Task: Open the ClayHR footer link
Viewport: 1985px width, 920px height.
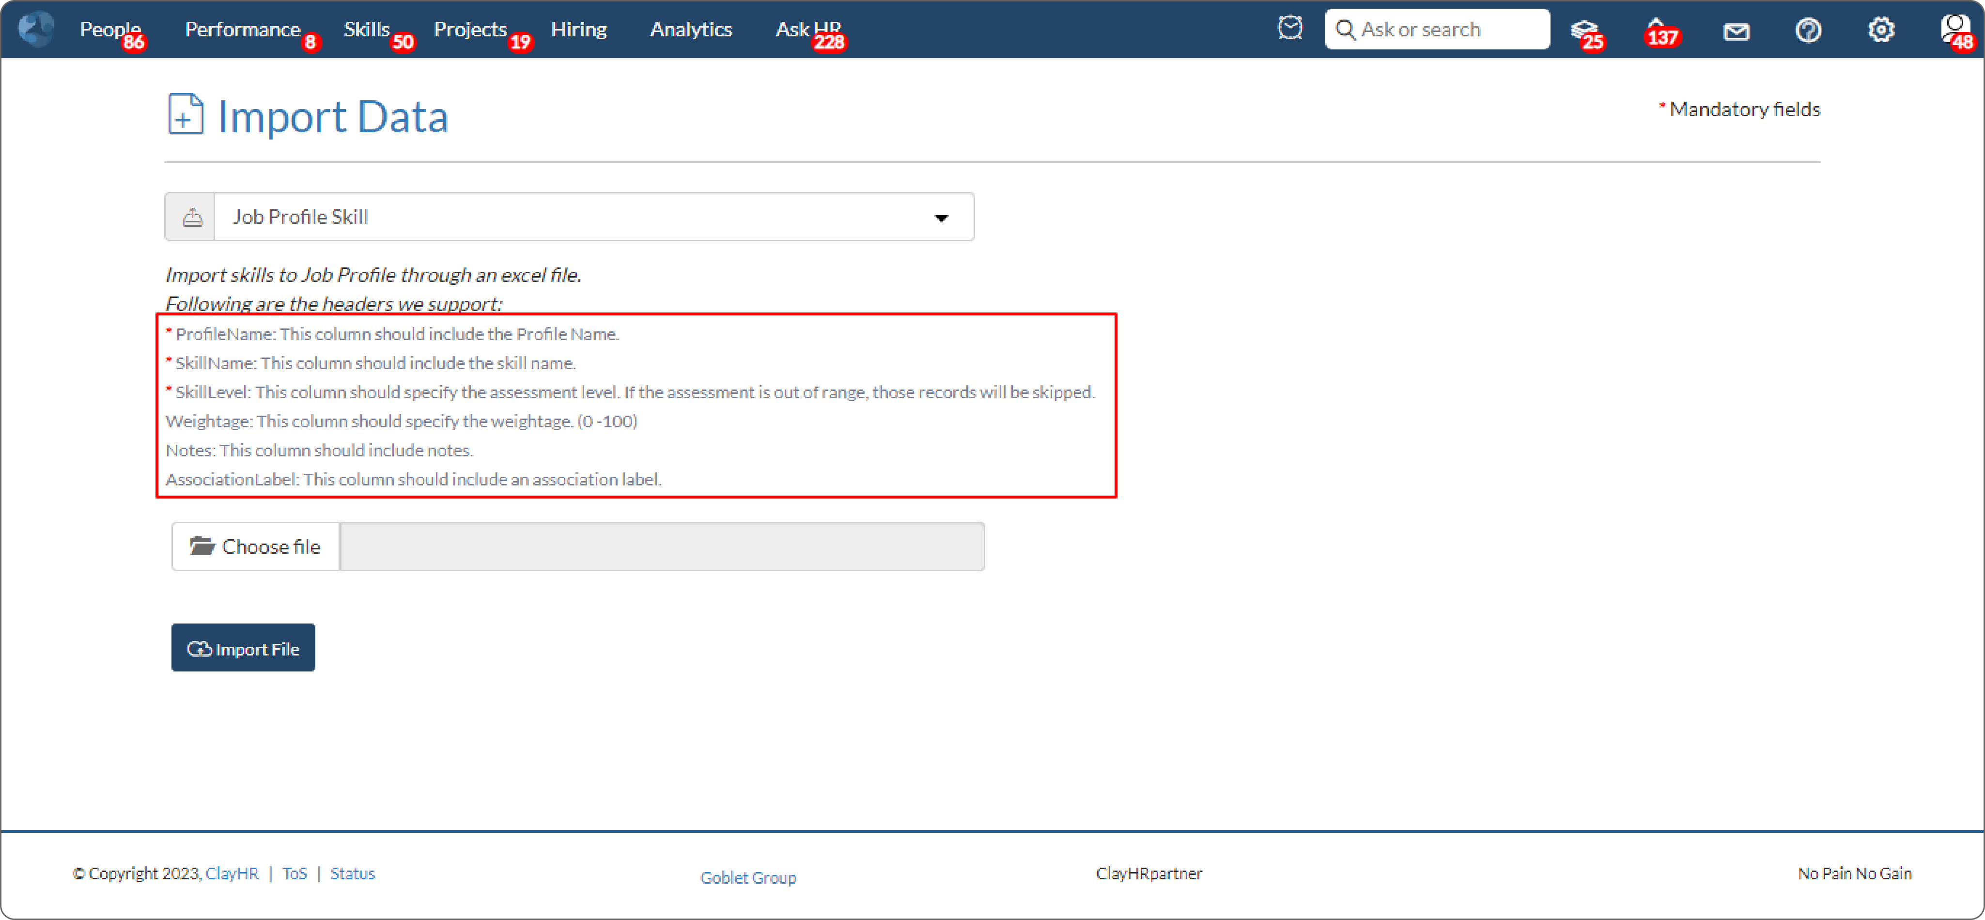Action: click(x=232, y=873)
